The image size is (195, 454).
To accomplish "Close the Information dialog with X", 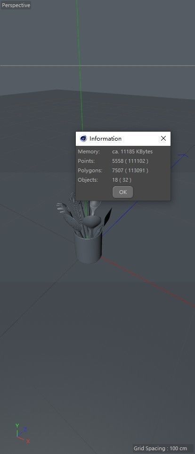I will (x=163, y=138).
